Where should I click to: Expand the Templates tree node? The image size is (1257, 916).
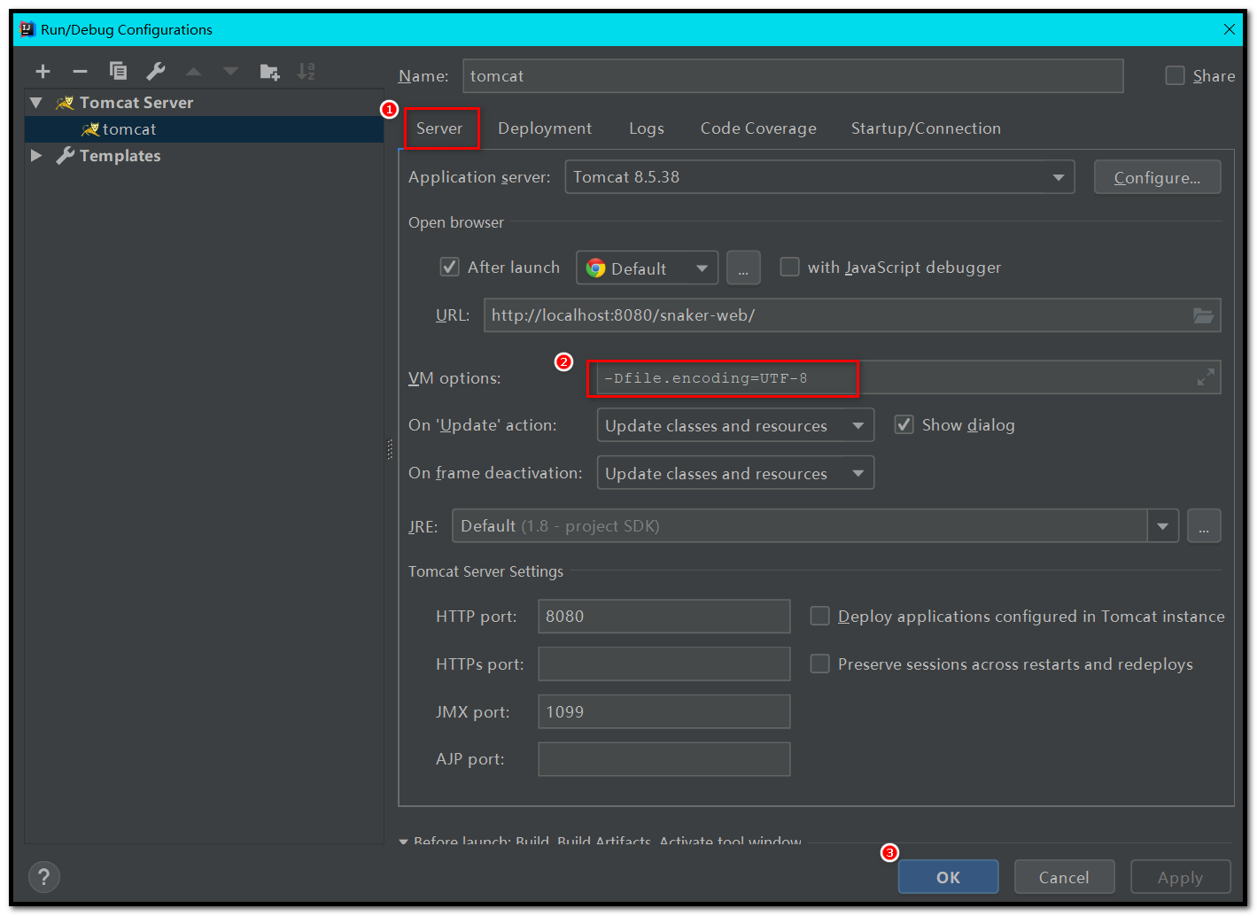(36, 156)
